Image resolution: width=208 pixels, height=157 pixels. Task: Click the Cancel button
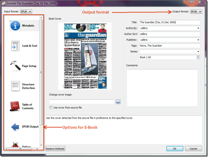194,148
